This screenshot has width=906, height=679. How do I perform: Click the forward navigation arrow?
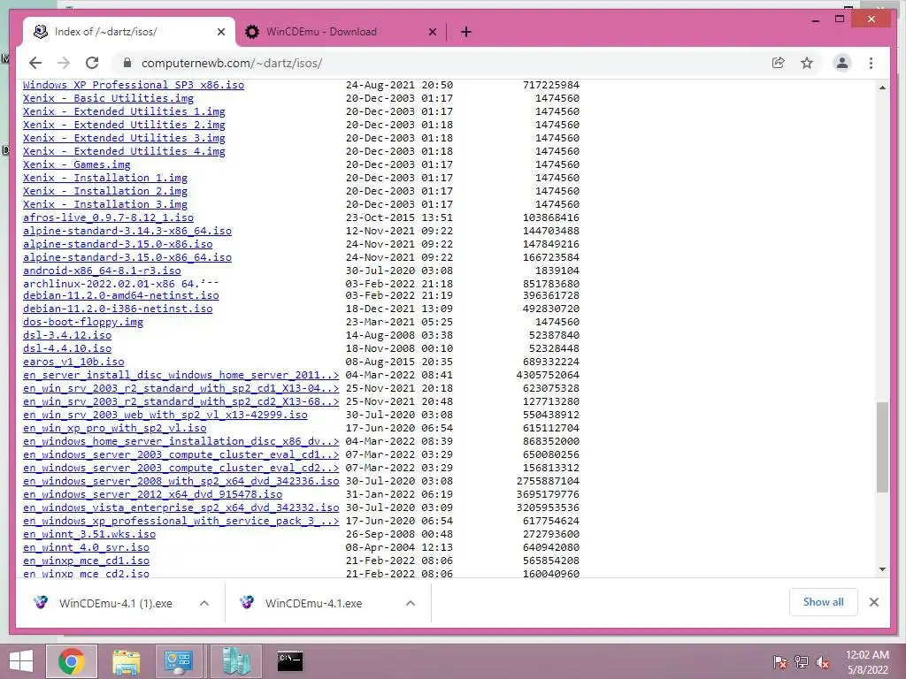coord(64,63)
